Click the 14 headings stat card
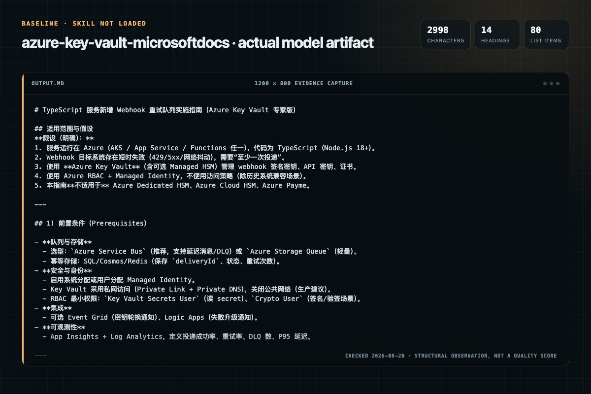 (x=497, y=34)
